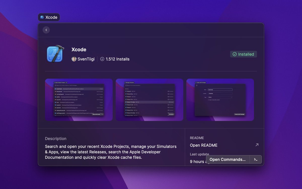This screenshot has width=302, height=189.
Task: Click the Xcode extension title text
Action: tap(79, 49)
